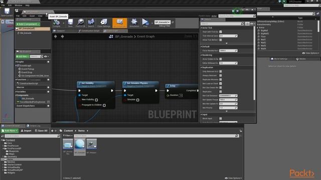
Task: Toggle Start with Tick Enabled checkbox
Action: click(221, 32)
